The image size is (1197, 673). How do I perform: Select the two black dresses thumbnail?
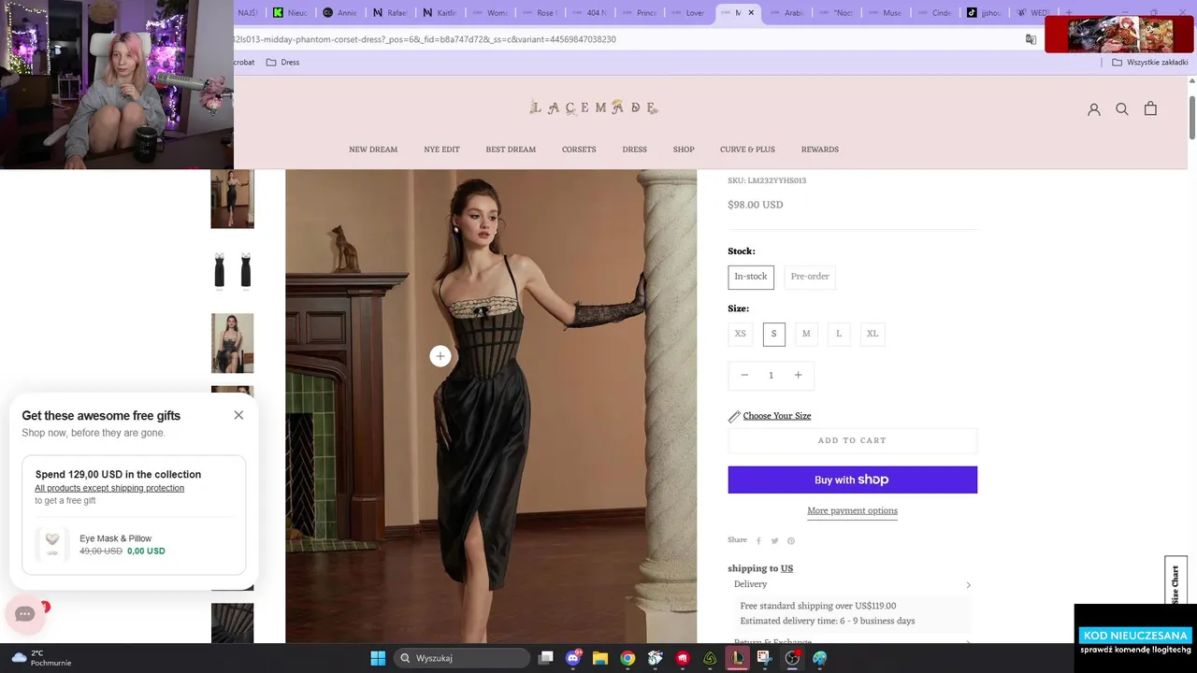(x=232, y=270)
